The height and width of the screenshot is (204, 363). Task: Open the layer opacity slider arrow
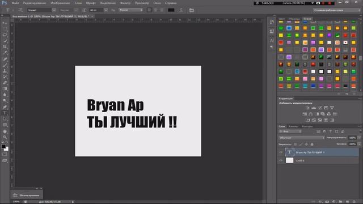[x=359, y=138]
